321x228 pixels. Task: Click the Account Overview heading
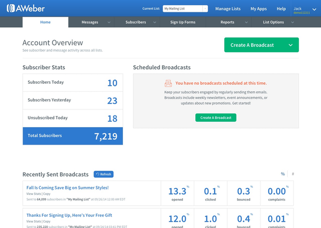[x=52, y=43]
